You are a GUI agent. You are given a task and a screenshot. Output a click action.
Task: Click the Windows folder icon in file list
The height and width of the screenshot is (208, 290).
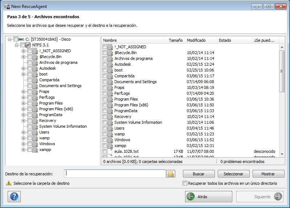click(x=110, y=140)
